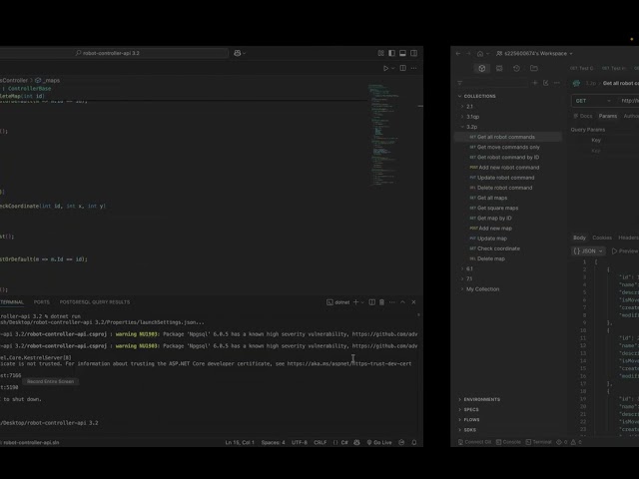Click the split editor icon
Image resolution: width=639 pixels, height=479 pixels.
point(403,68)
